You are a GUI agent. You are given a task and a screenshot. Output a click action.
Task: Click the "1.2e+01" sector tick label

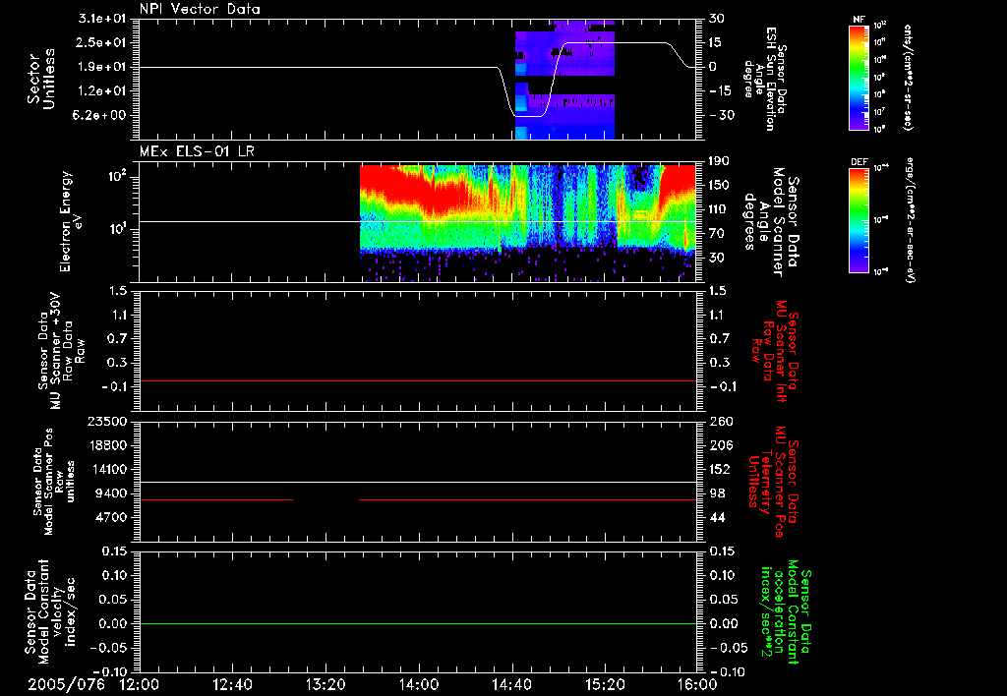point(102,91)
